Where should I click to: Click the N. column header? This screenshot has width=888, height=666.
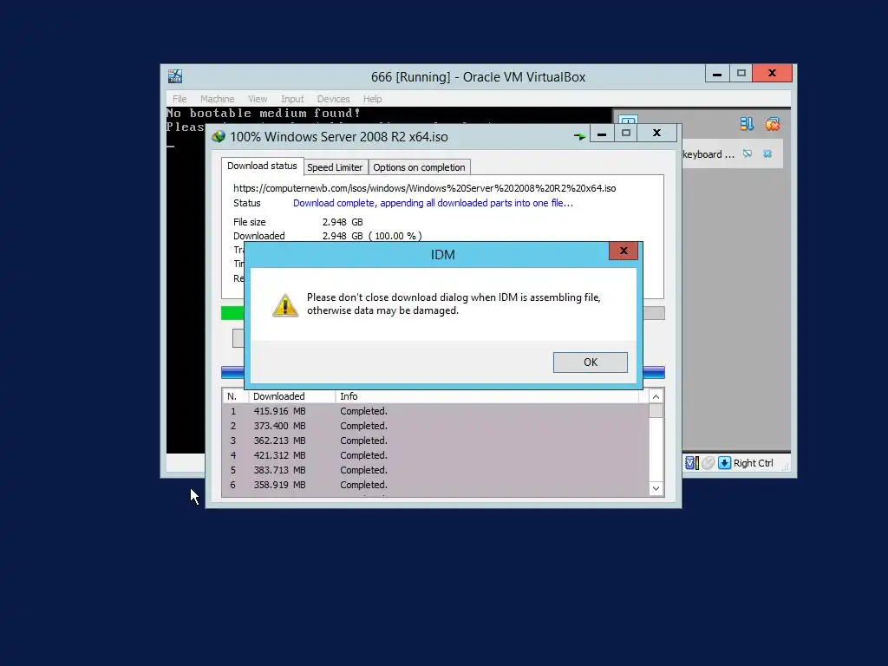point(235,396)
